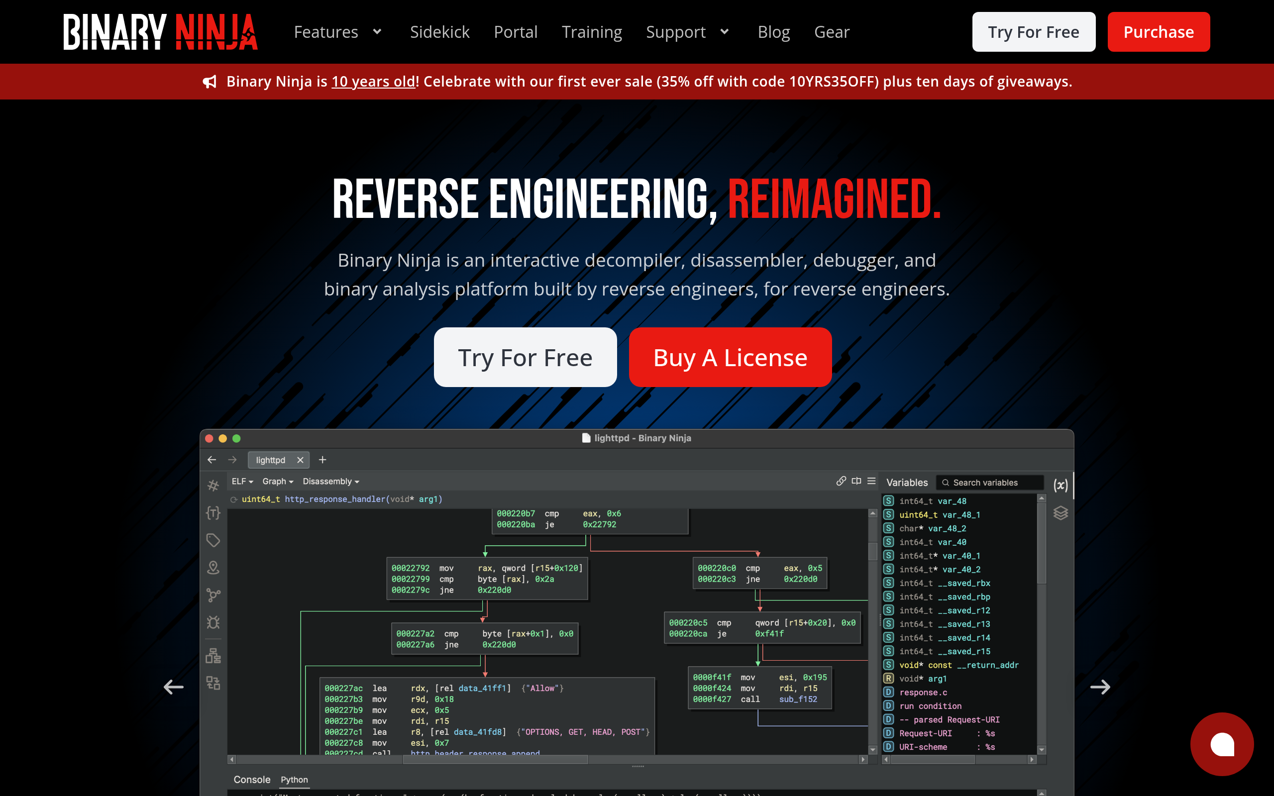This screenshot has height=796, width=1274.
Task: Follow the "10 years old" link
Action: (373, 82)
